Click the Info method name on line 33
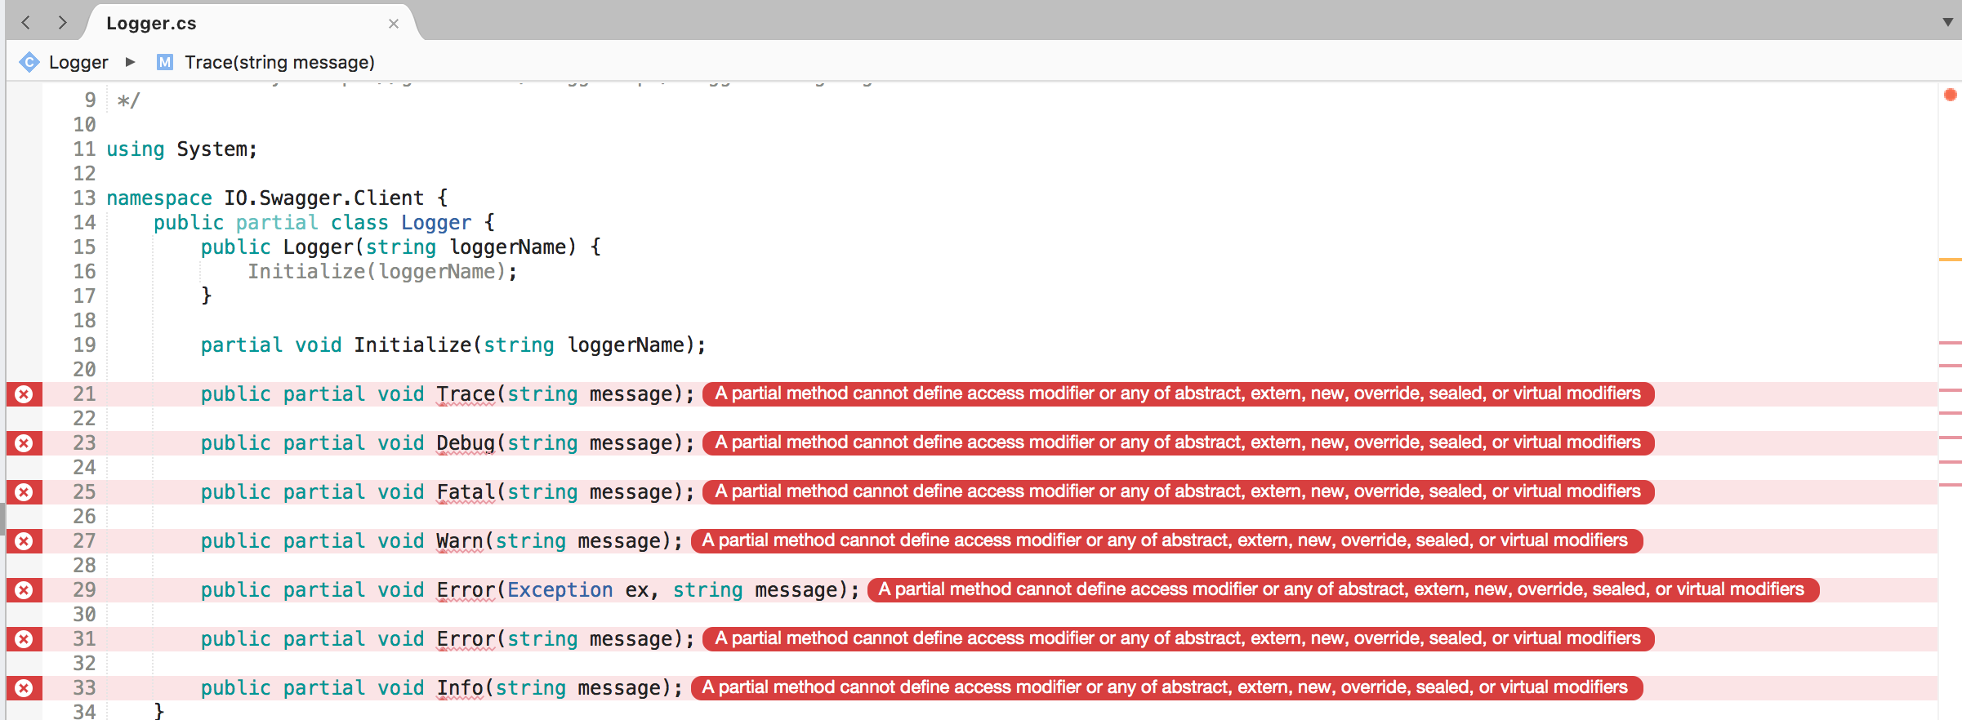Screen dimensions: 1962x720 point(460,688)
